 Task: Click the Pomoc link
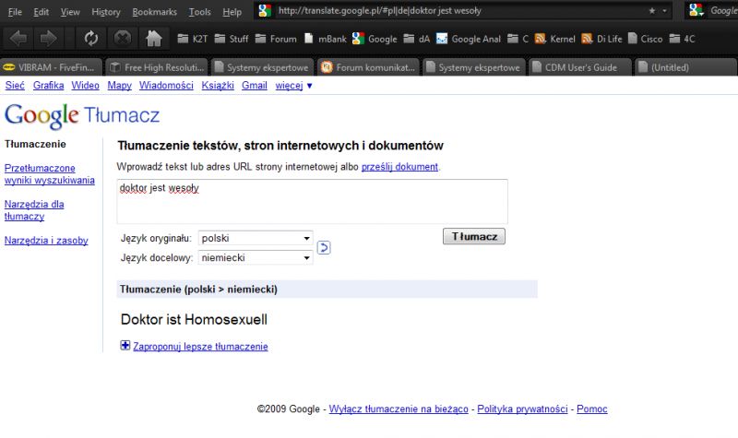click(x=592, y=408)
